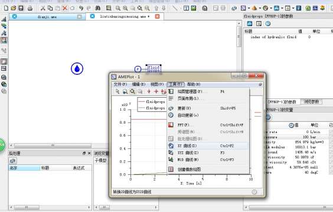Screen dimensions: 333x212
Task: Toggle the saved checkbox in the cP viscosity row
Action: pos(331,157)
